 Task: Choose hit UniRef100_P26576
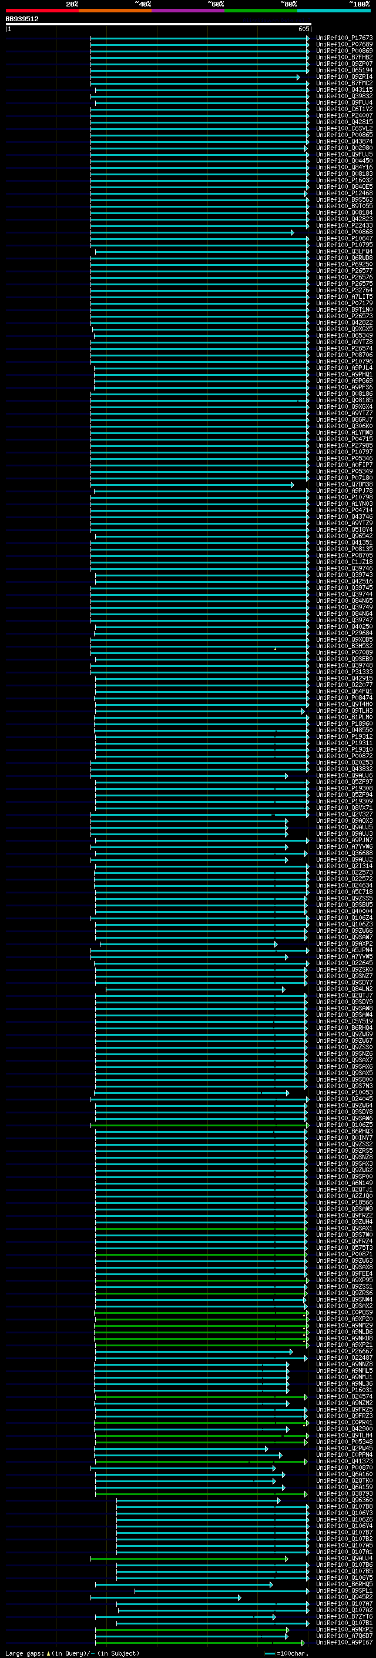[x=344, y=278]
